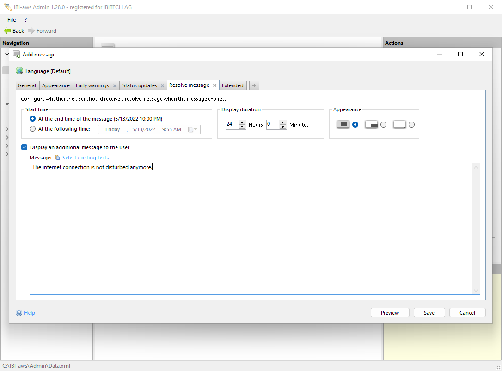
Task: Close the Status updates tab
Action: click(x=163, y=86)
